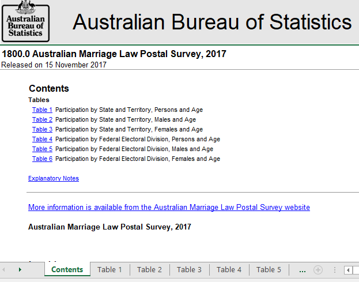Open the Explanatory Notes link
Viewport: 359px width, 282px height.
54,178
